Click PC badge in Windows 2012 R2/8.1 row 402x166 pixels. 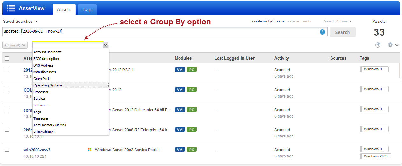point(192,70)
